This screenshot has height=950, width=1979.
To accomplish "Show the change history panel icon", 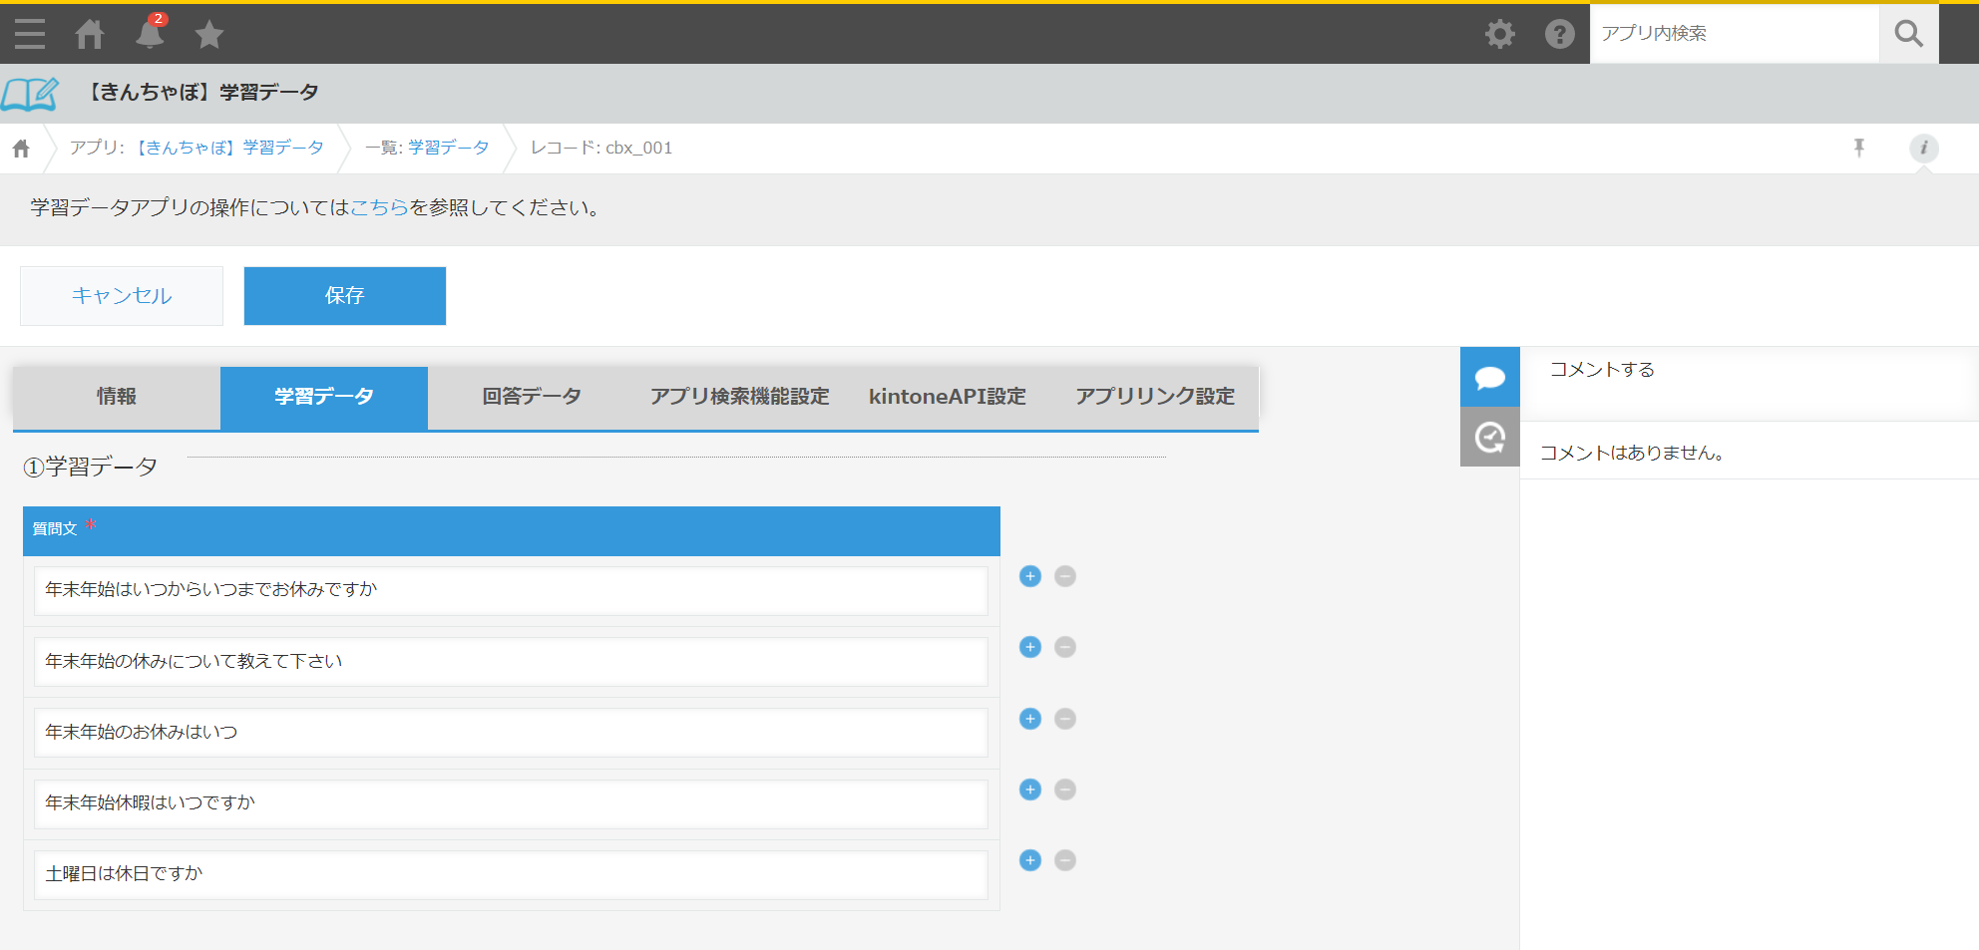I will [1489, 438].
